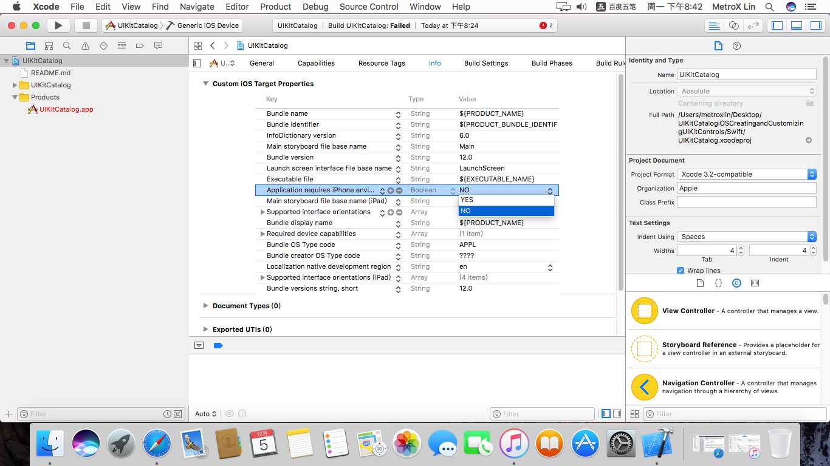Switch to the Capabilities tab

[316, 63]
